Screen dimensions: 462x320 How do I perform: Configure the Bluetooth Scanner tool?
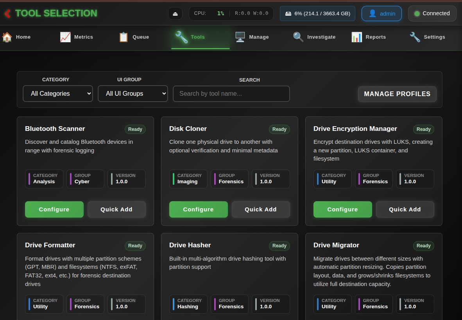54,209
